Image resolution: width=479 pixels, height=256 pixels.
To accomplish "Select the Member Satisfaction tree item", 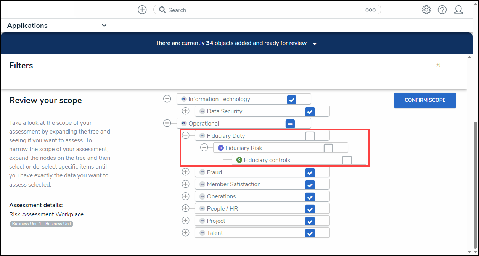I will [x=234, y=184].
